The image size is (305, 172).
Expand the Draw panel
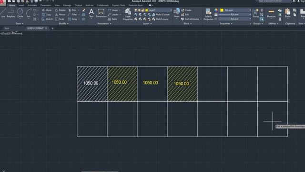click(x=20, y=23)
